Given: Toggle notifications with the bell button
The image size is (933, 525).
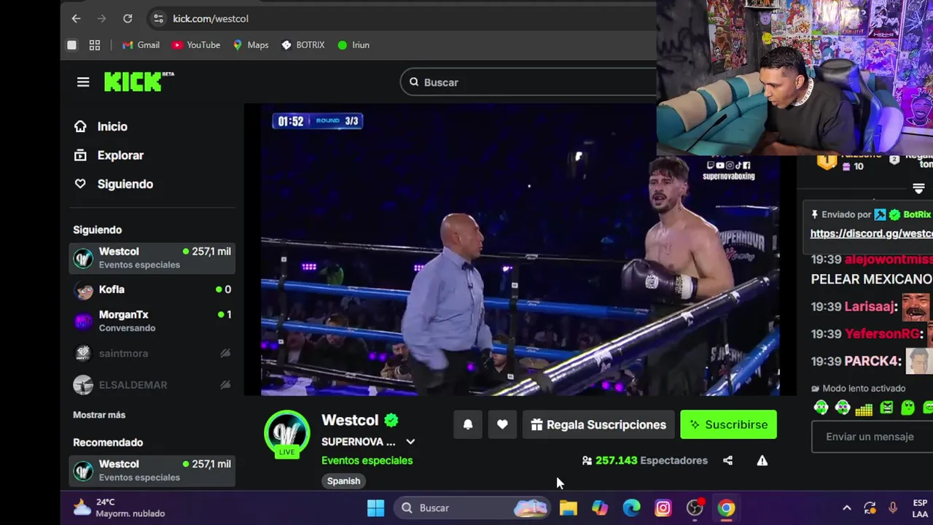Looking at the screenshot, I should [x=468, y=424].
